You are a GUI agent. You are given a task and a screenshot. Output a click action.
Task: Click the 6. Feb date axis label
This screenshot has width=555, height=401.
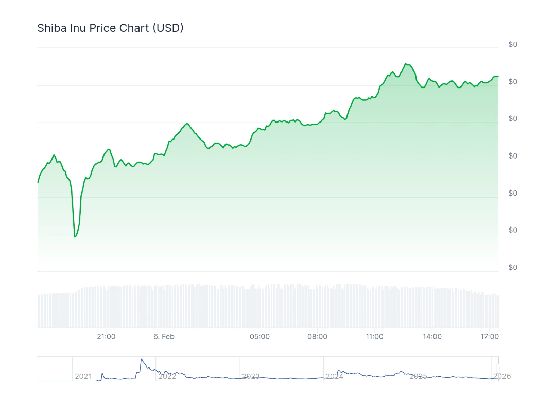(x=164, y=337)
